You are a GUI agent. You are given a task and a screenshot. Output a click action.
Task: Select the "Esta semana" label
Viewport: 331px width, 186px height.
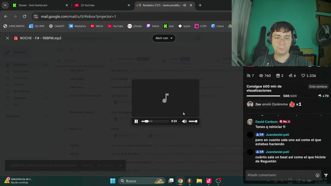coord(318,87)
